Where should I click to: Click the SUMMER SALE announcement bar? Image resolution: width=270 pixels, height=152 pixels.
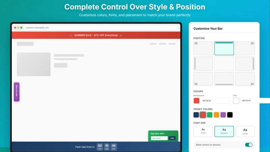96,35
